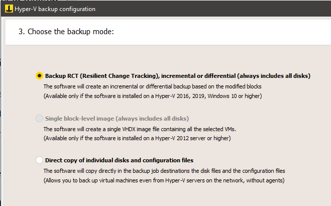331x206 pixels.
Task: Click the Iperius icon in the title bar
Action: pos(9,9)
